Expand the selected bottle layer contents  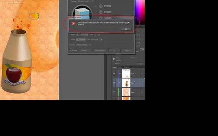(x=120, y=83)
